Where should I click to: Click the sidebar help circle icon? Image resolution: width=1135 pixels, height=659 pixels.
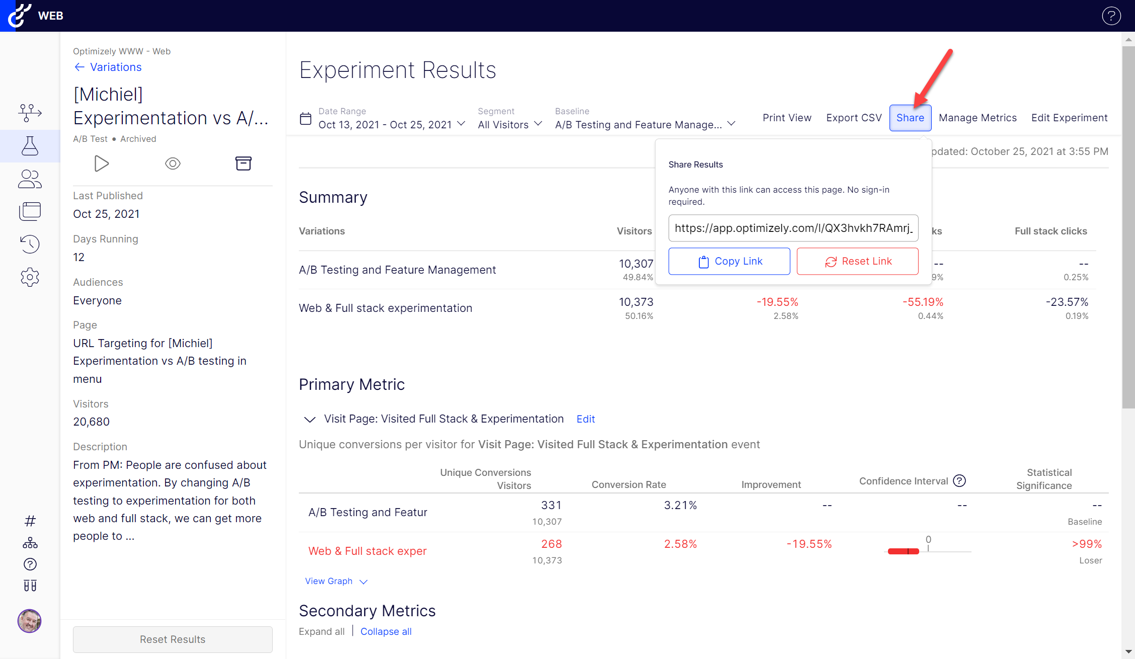point(30,564)
